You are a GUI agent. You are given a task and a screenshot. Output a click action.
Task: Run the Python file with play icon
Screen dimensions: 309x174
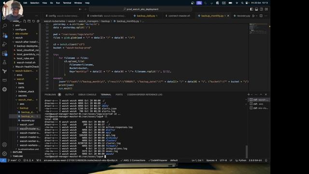[253, 16]
